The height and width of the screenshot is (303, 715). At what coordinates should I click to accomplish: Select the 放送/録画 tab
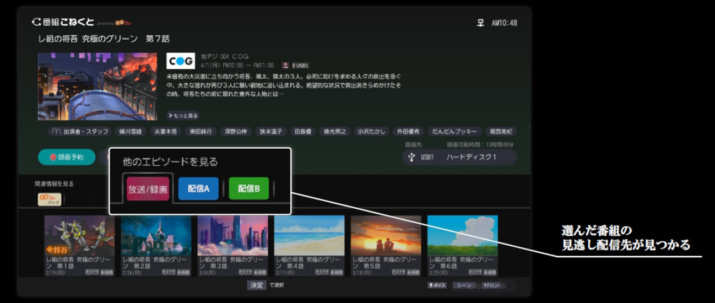click(148, 188)
